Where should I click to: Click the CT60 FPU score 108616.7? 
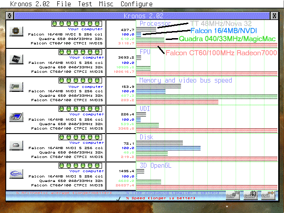coord(124,72)
